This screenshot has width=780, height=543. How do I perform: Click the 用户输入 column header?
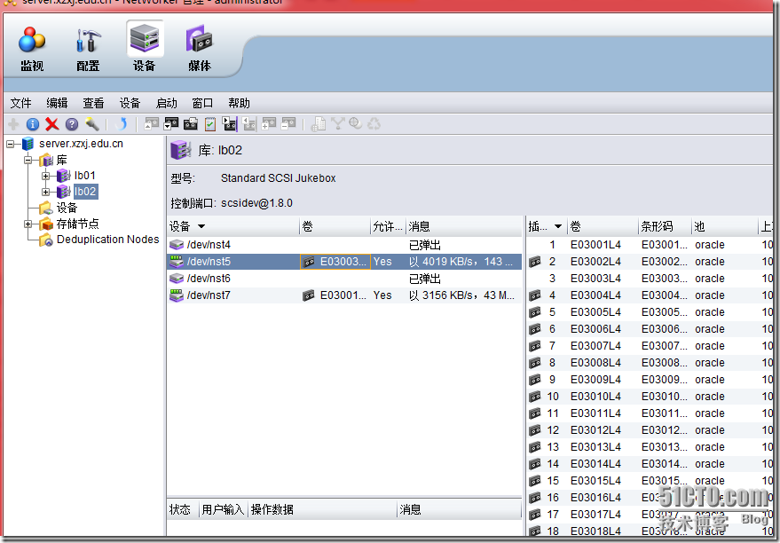tap(223, 509)
